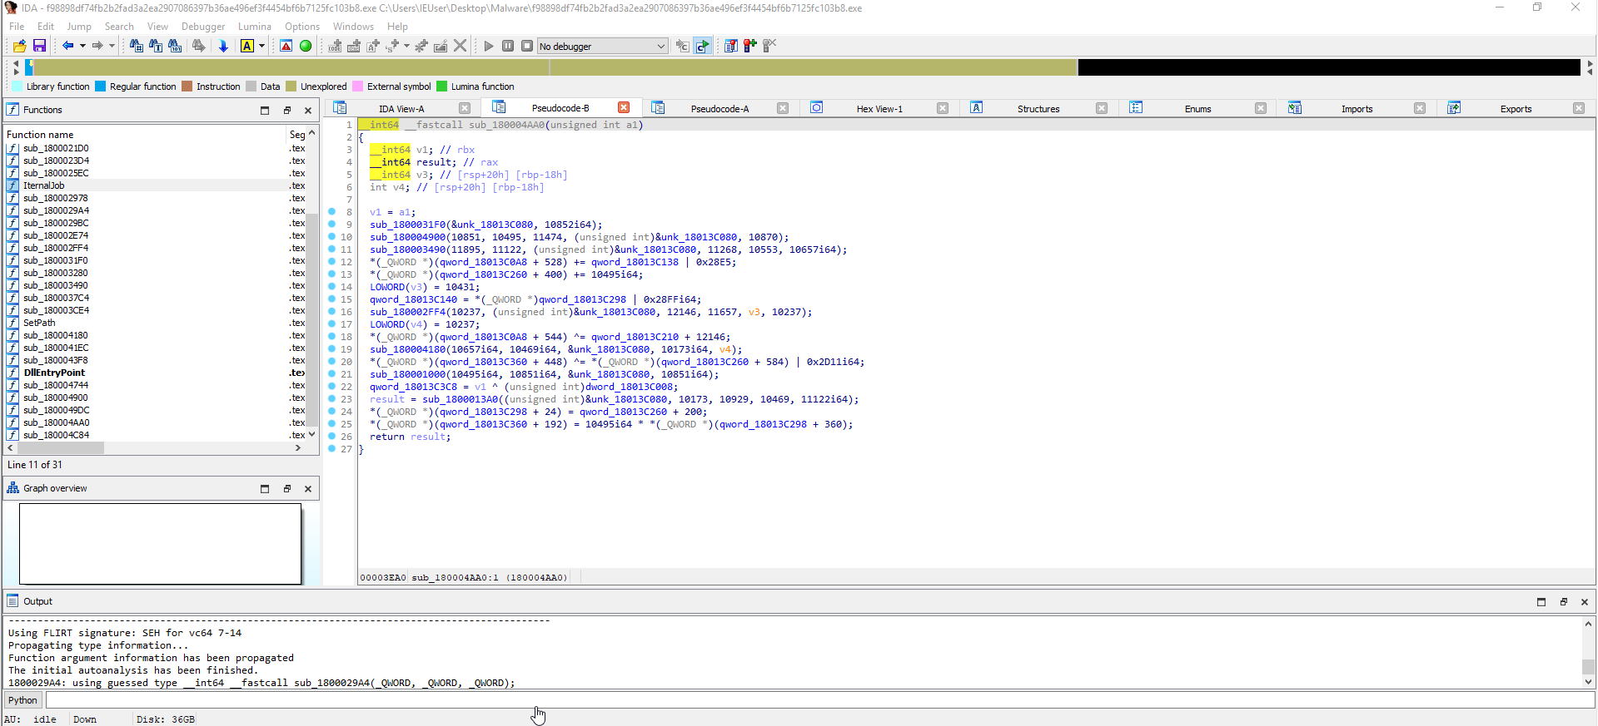Jump back with the blue left arrow
The width and height of the screenshot is (1598, 726).
pyautogui.click(x=68, y=46)
